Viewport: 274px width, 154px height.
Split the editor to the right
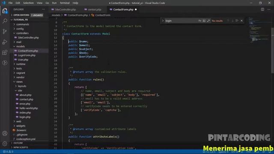point(262,9)
